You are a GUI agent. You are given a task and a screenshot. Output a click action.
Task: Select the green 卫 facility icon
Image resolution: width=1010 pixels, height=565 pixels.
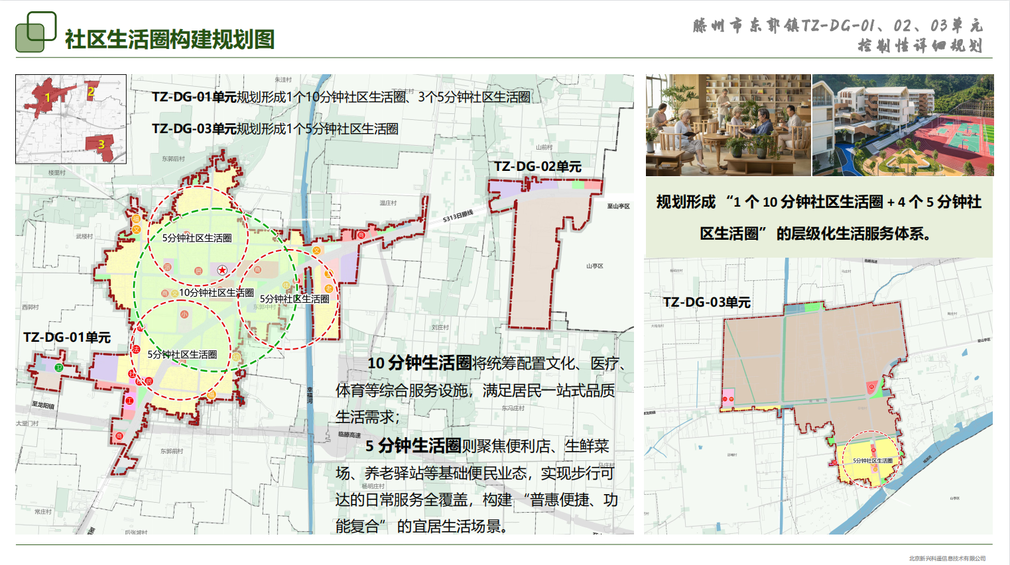tap(58, 368)
